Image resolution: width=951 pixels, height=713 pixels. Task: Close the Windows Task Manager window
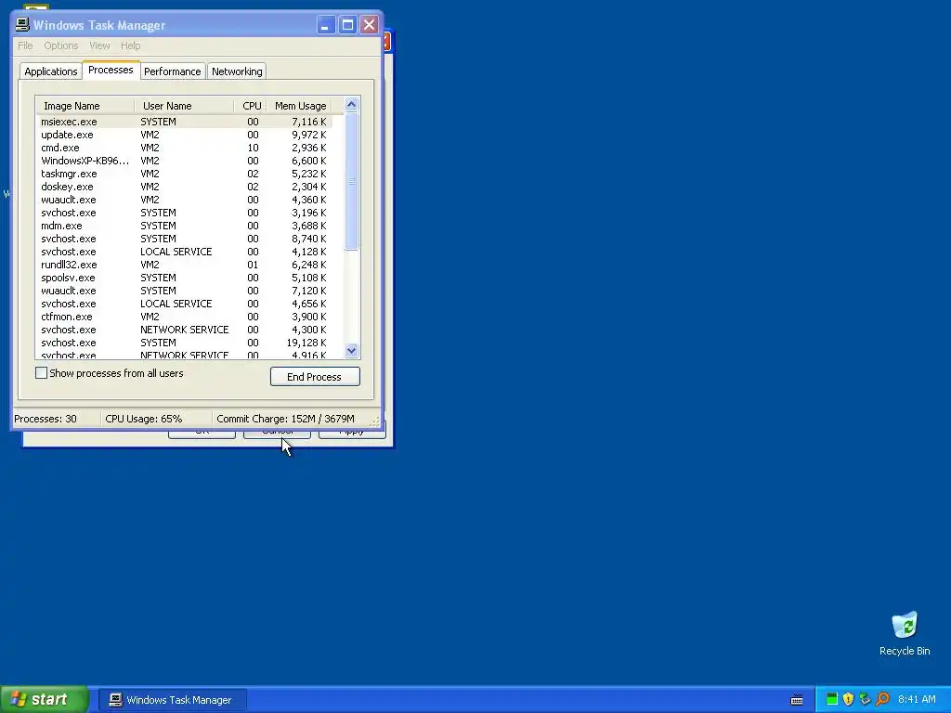coord(370,25)
